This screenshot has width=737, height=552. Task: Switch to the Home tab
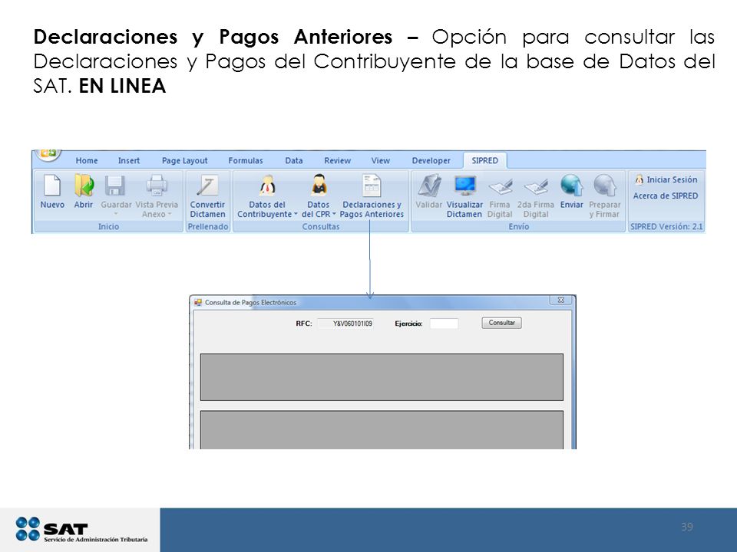pyautogui.click(x=87, y=160)
